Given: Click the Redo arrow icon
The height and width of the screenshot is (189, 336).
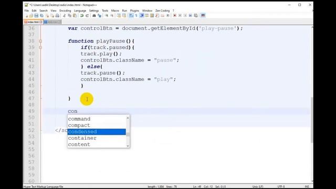Looking at the screenshot, I should (x=87, y=15).
